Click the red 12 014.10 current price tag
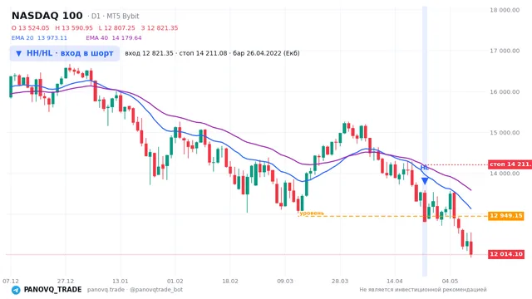The image size is (532, 299). (x=506, y=254)
